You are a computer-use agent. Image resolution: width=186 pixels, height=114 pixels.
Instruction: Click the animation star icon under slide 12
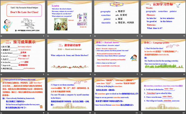pyautogui.click(x=142, y=113)
